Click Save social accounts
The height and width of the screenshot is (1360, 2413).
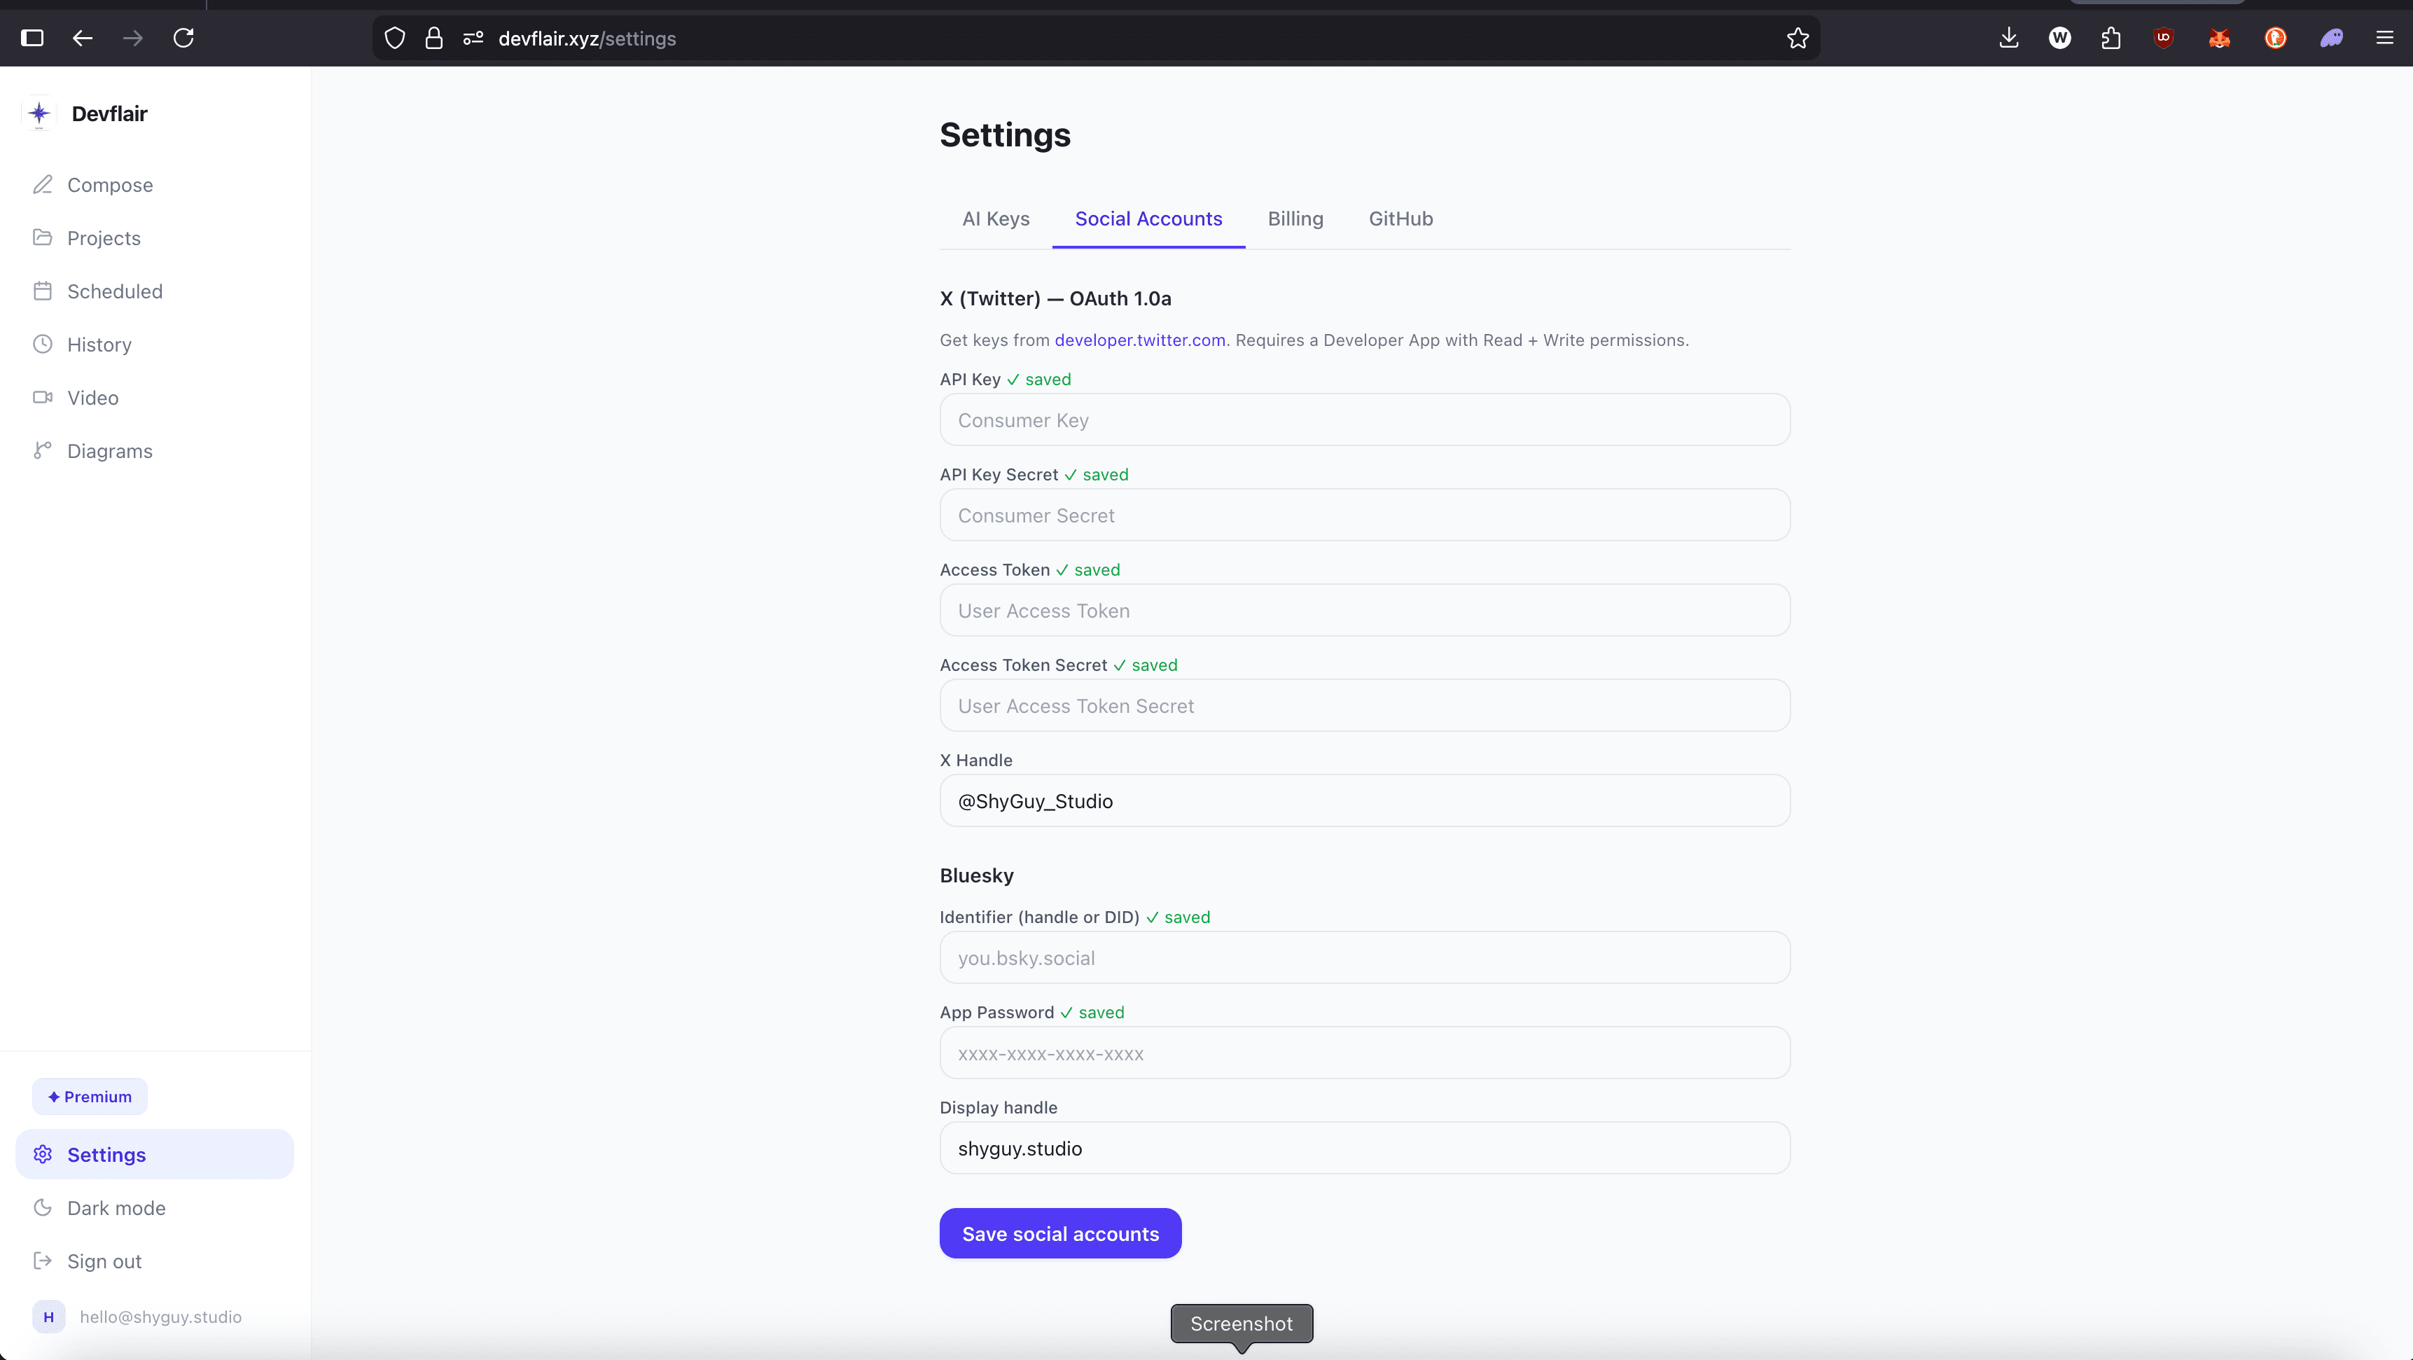coord(1059,1233)
